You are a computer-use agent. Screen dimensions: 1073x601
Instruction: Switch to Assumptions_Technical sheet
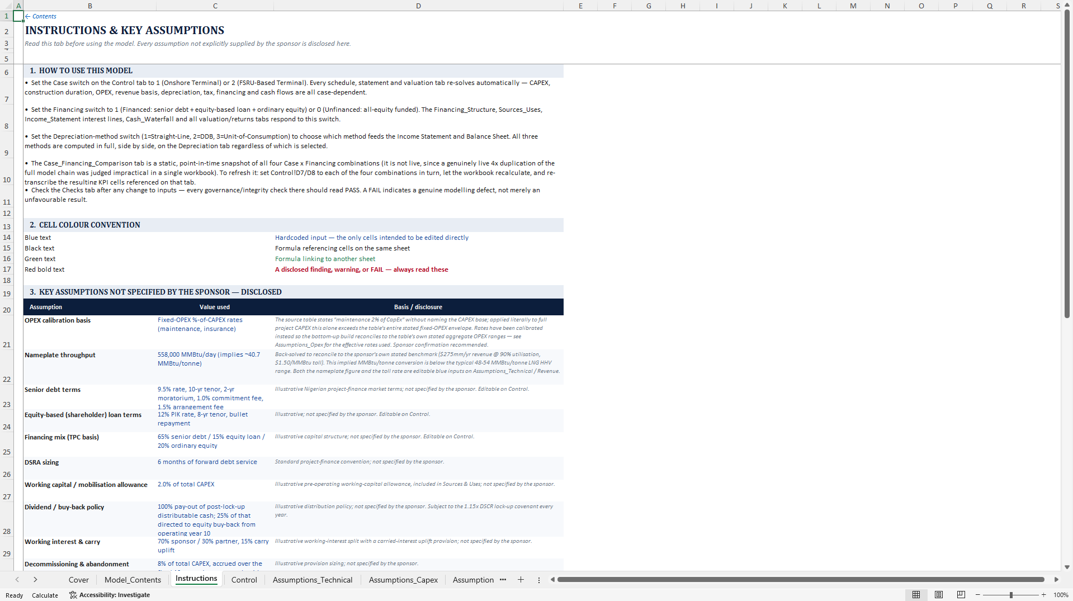(x=313, y=580)
